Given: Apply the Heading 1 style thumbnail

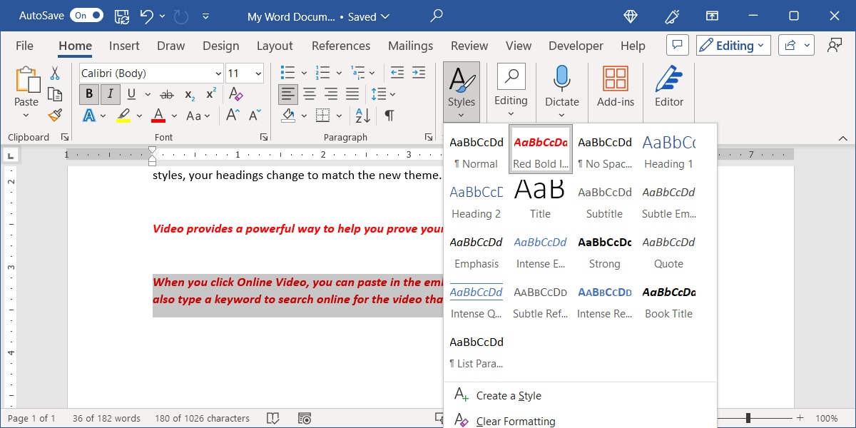Looking at the screenshot, I should 668,151.
